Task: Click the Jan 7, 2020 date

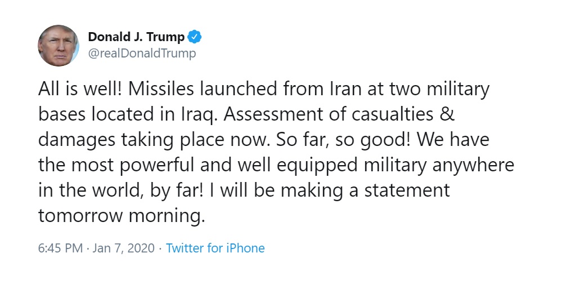Action: [x=124, y=248]
